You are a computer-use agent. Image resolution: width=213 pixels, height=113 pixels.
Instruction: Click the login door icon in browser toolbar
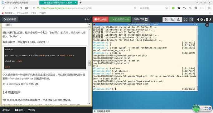click(x=196, y=8)
